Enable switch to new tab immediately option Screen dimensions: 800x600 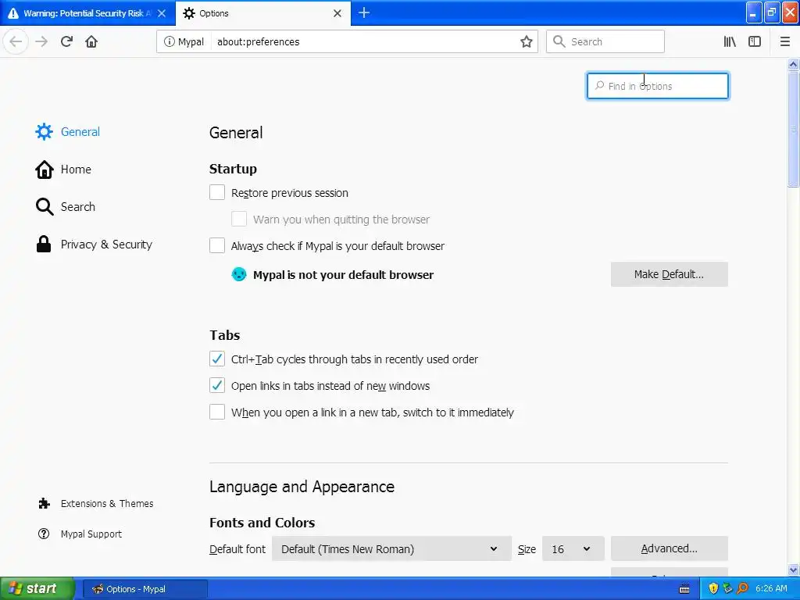tap(217, 412)
